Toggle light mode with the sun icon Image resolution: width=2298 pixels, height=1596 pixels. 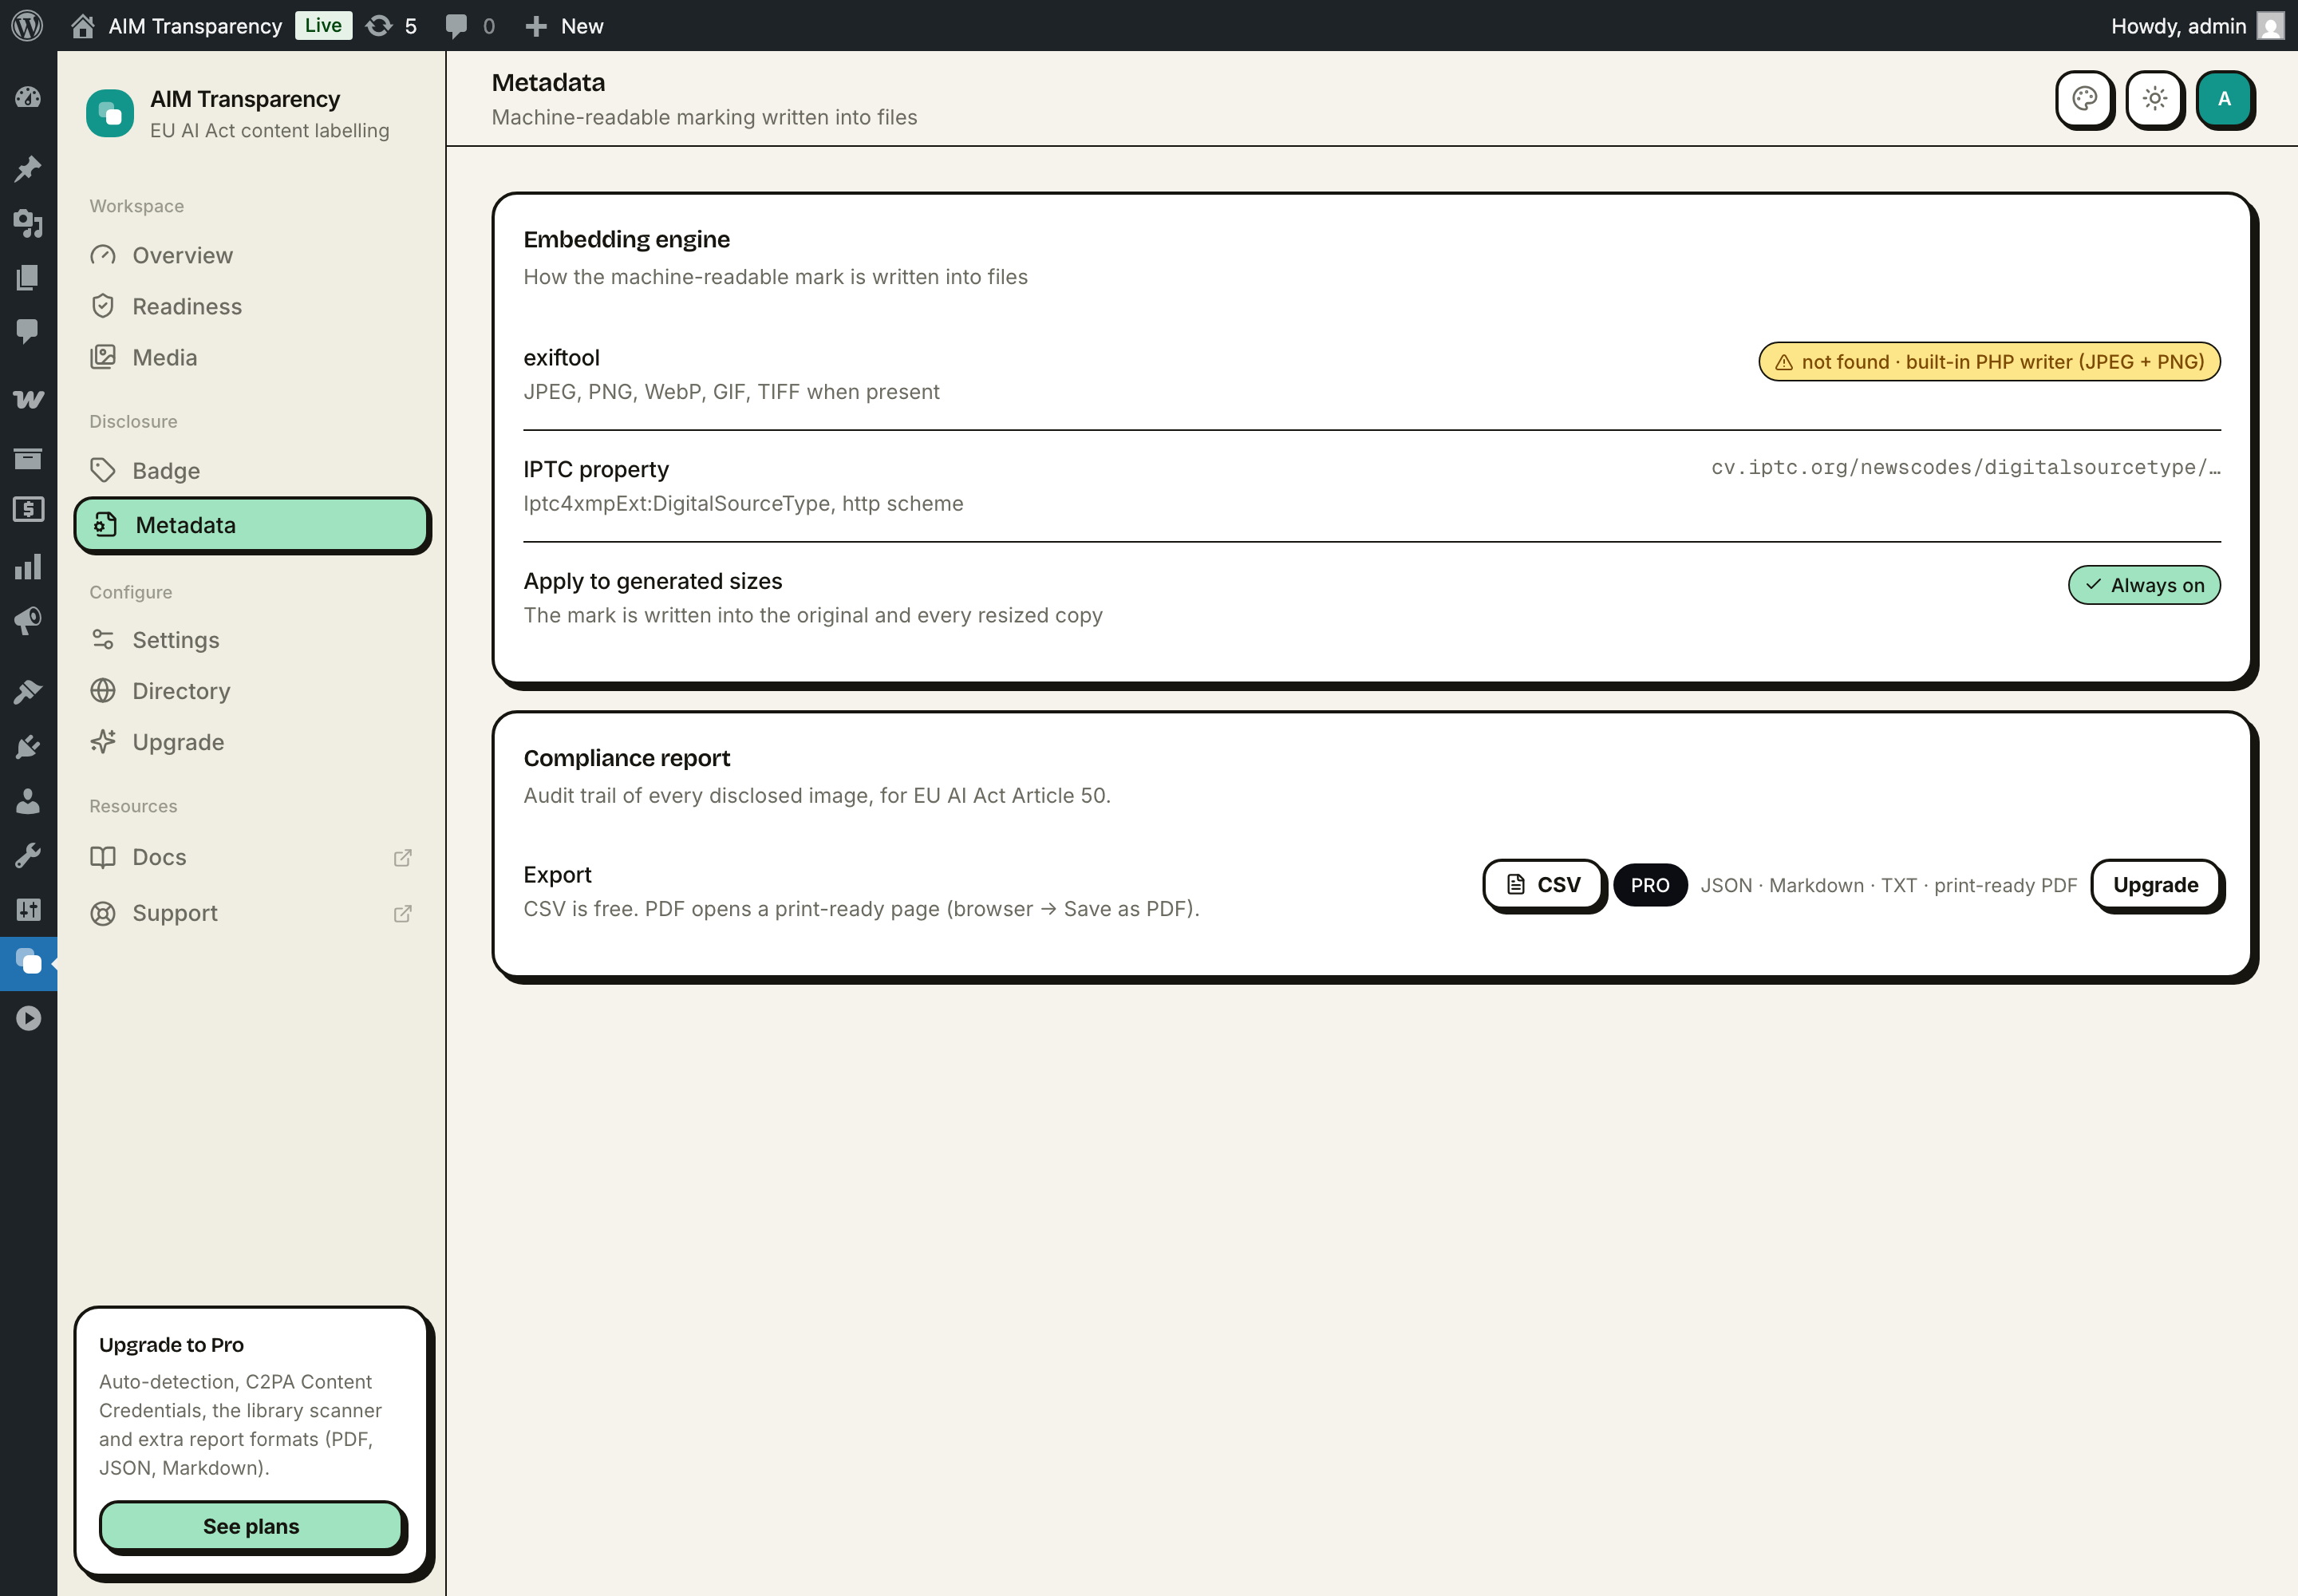click(x=2155, y=99)
